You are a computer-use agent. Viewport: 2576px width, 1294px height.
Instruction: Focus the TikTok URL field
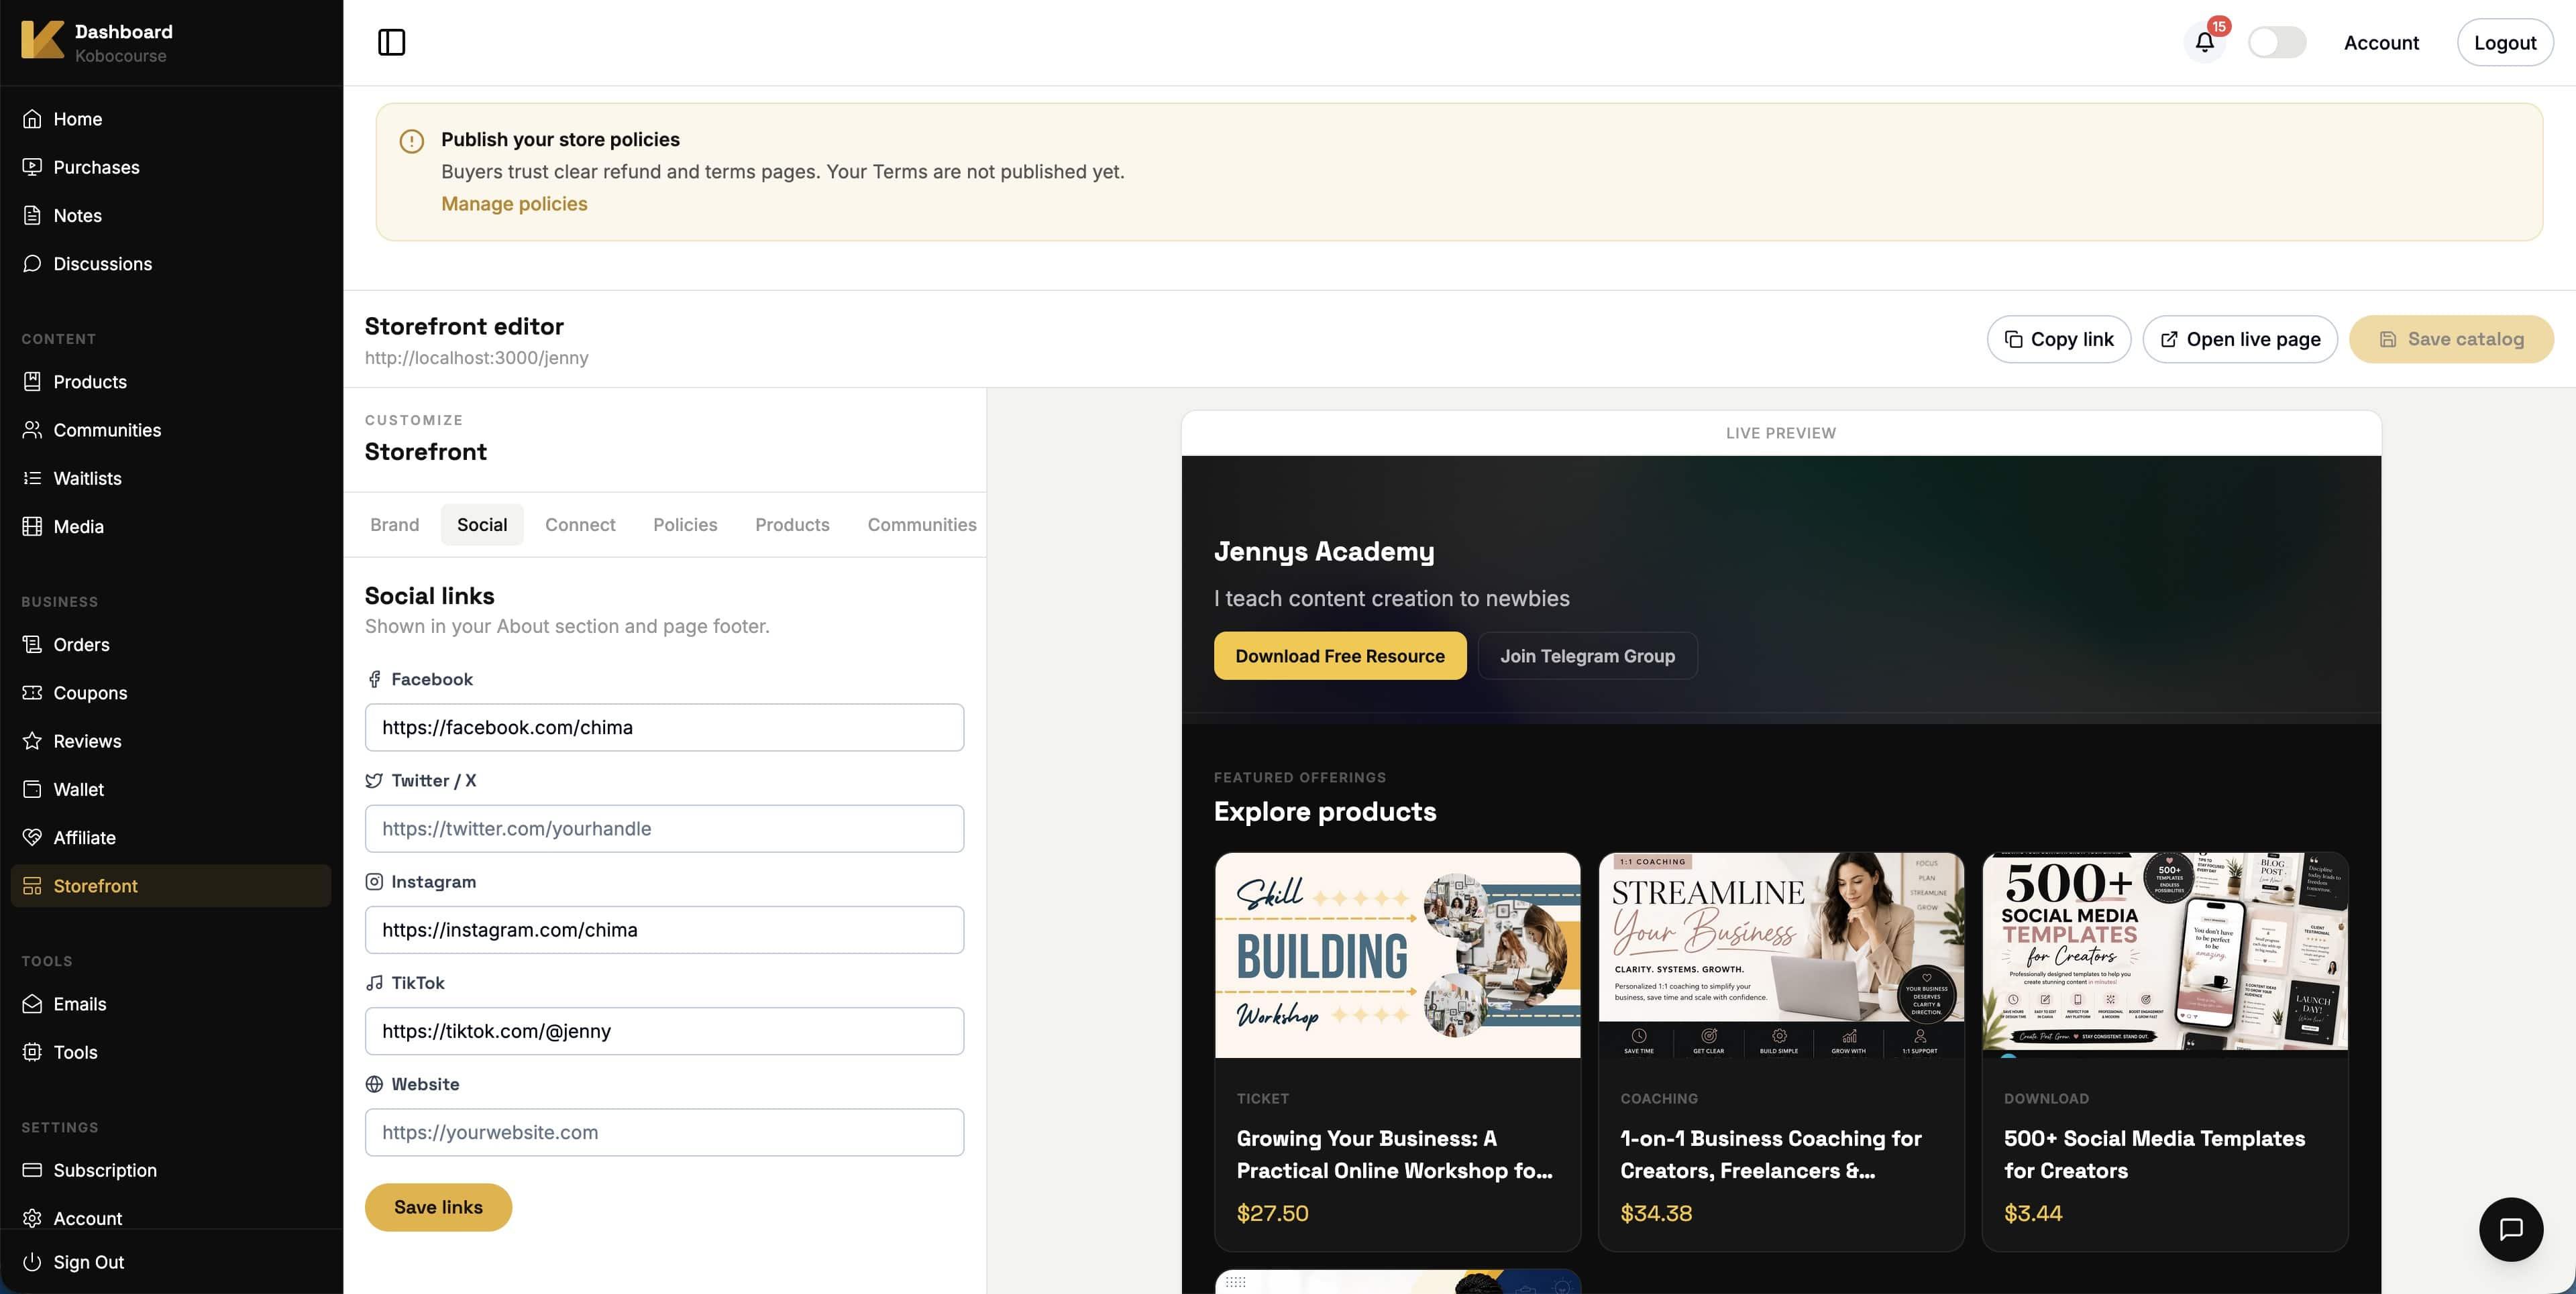point(664,1031)
